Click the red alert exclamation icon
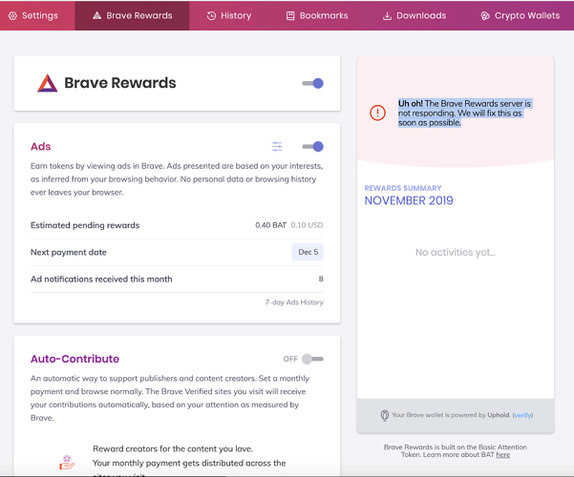Screen dimensions: 574x477 pos(377,113)
